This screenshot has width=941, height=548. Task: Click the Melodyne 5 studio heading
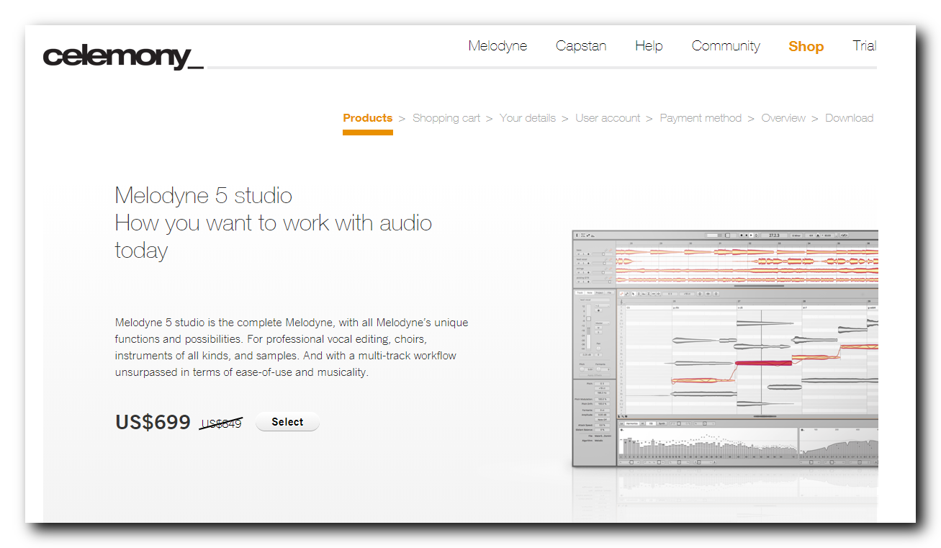[x=273, y=223]
